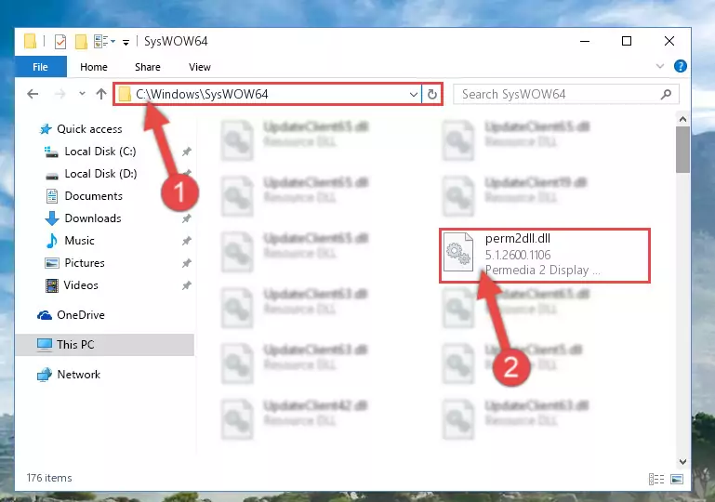The width and height of the screenshot is (715, 502).
Task: Switch to Details view icon in status bar
Action: (x=656, y=479)
